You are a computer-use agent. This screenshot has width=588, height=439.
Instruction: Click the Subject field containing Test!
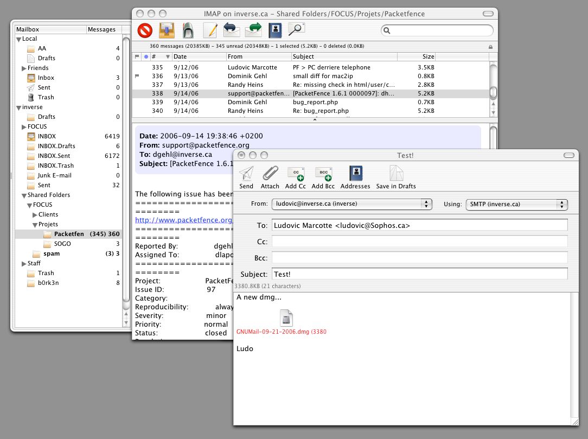tap(419, 274)
